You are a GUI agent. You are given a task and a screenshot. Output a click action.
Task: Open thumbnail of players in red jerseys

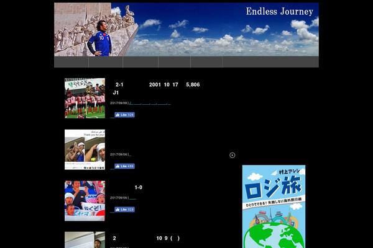click(x=85, y=98)
